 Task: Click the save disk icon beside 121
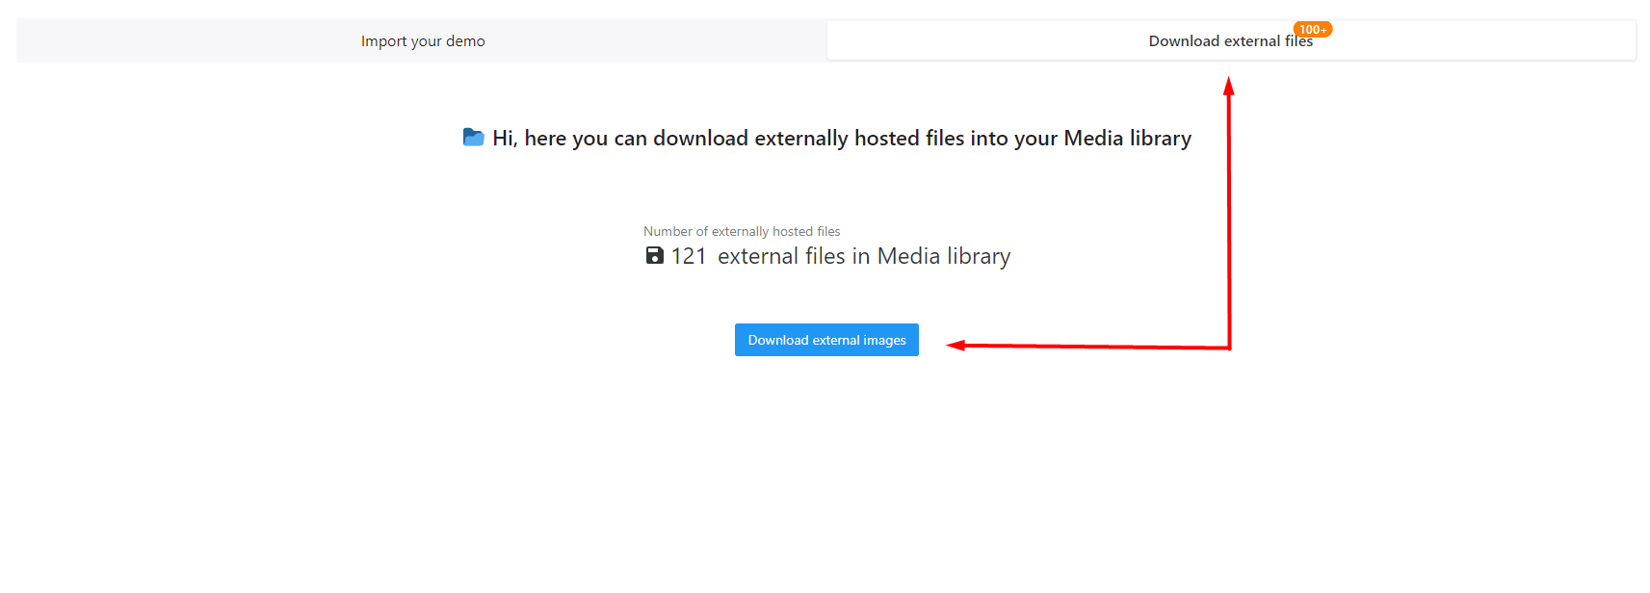(x=655, y=255)
